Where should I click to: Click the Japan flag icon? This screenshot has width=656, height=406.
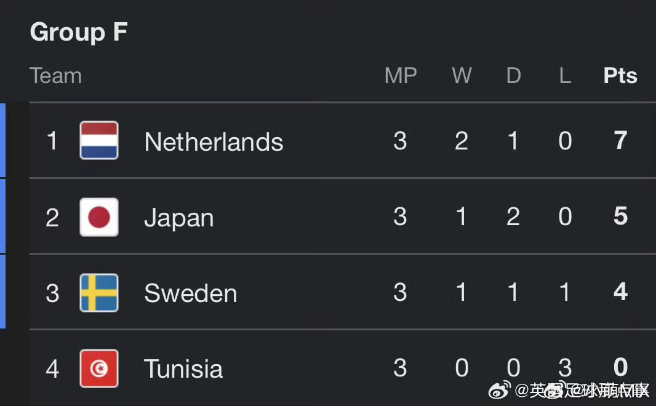(99, 217)
